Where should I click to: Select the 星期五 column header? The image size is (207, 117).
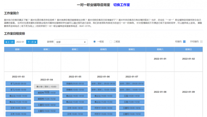click(132, 50)
